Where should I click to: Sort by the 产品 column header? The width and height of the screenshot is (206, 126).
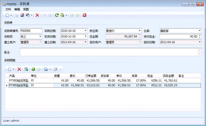(19, 76)
